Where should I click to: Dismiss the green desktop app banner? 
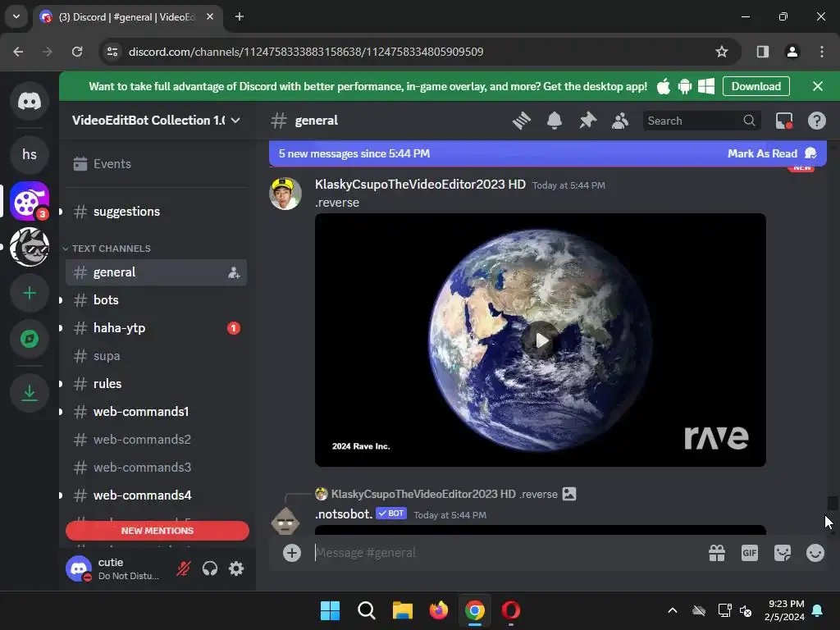[818, 86]
